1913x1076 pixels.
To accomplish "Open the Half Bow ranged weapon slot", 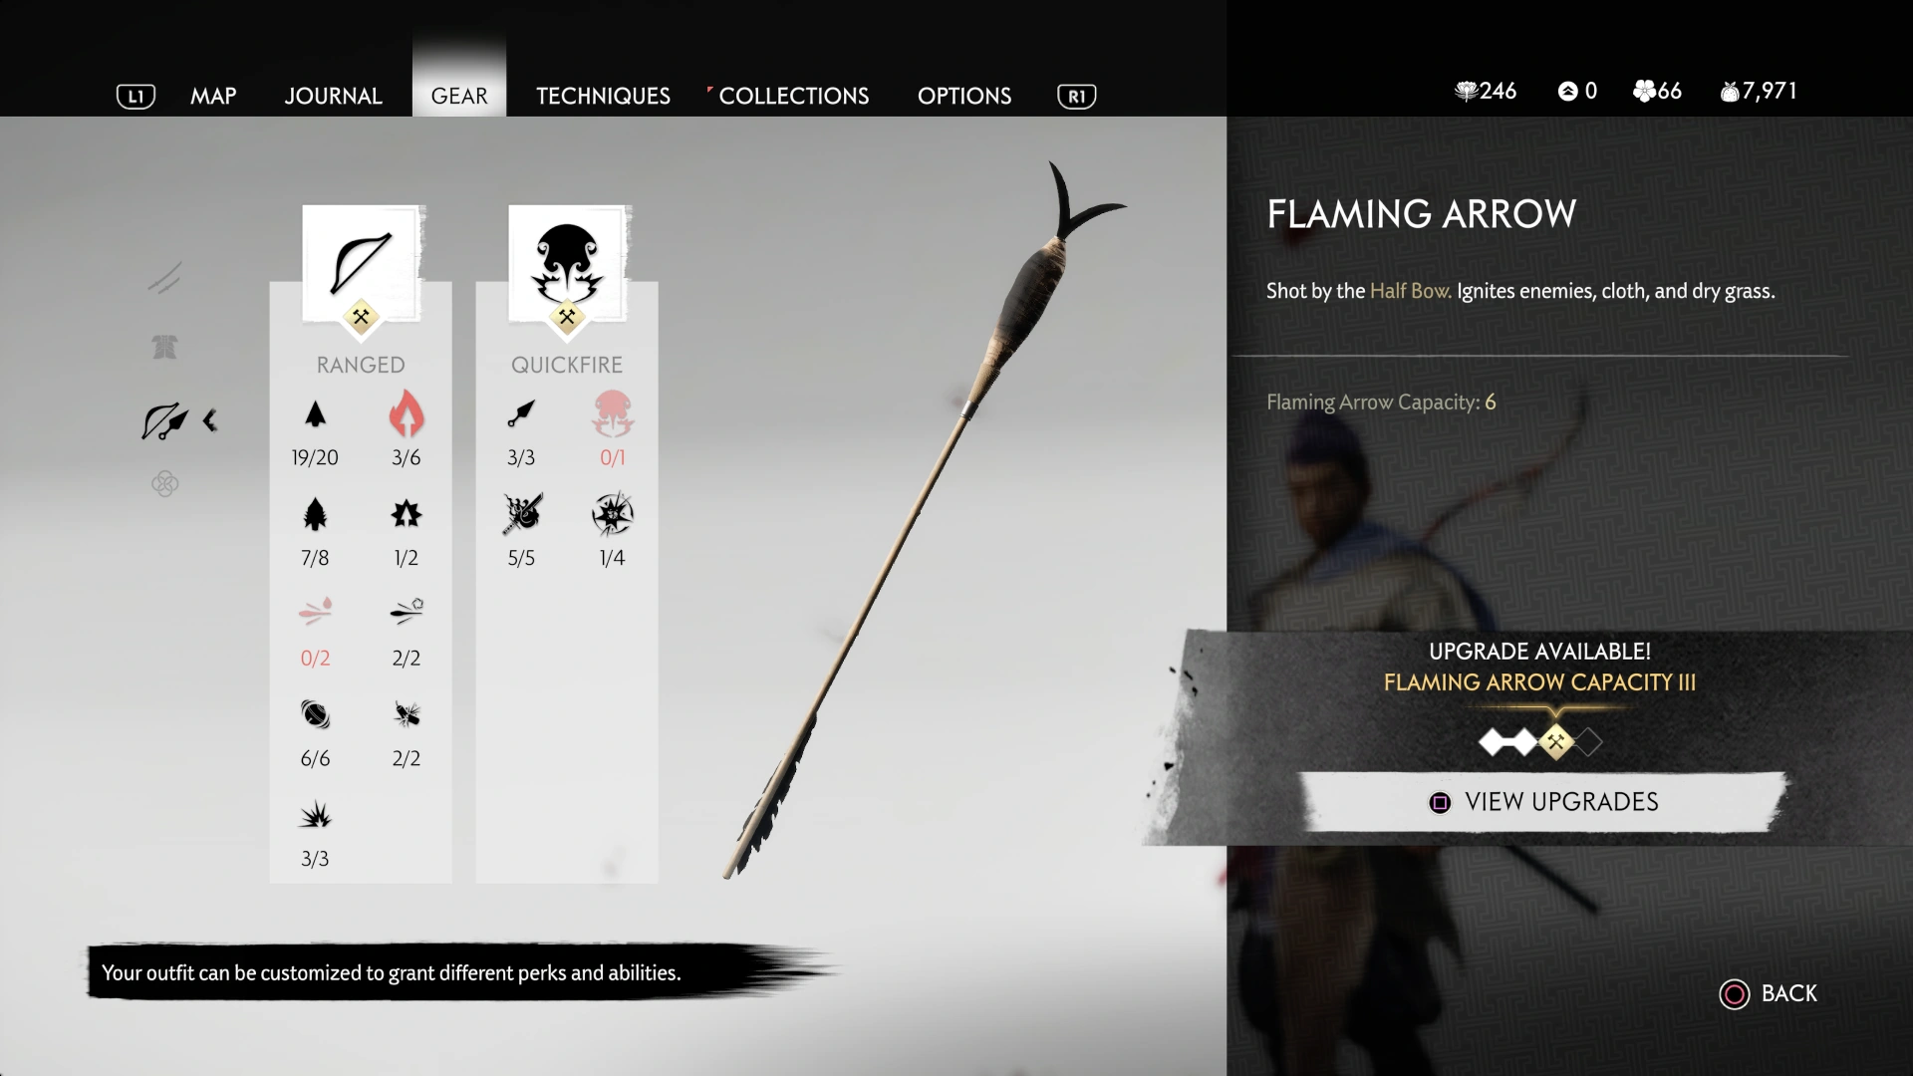I will click(363, 265).
